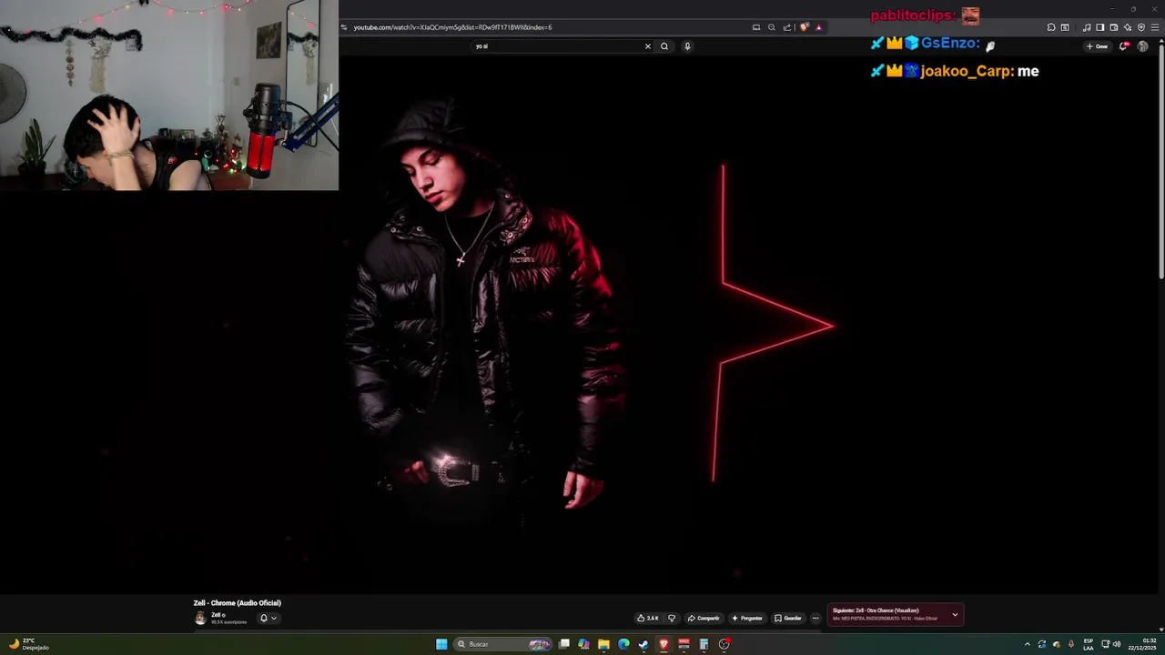1165x655 pixels.
Task: Click the taskbar Buscar search box
Action: 503,644
